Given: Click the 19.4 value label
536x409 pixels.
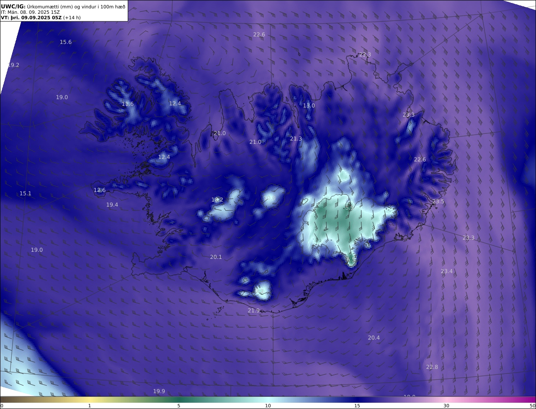Looking at the screenshot, I should click(112, 205).
